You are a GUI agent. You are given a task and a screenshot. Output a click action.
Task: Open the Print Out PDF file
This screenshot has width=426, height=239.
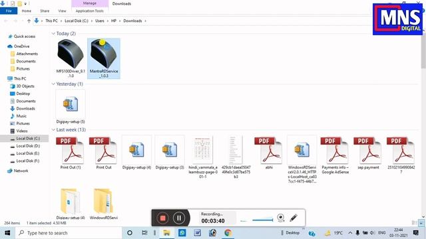104,153
